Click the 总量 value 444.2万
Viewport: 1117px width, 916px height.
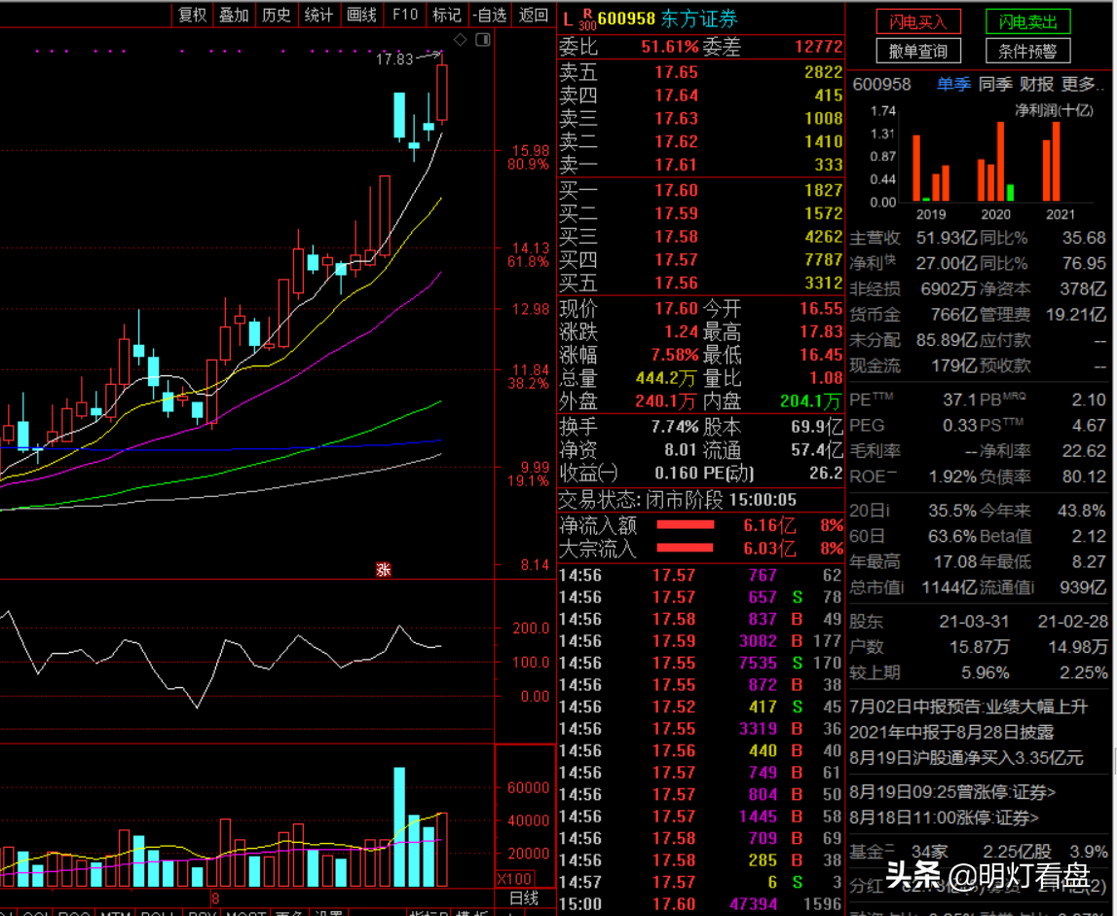point(665,378)
